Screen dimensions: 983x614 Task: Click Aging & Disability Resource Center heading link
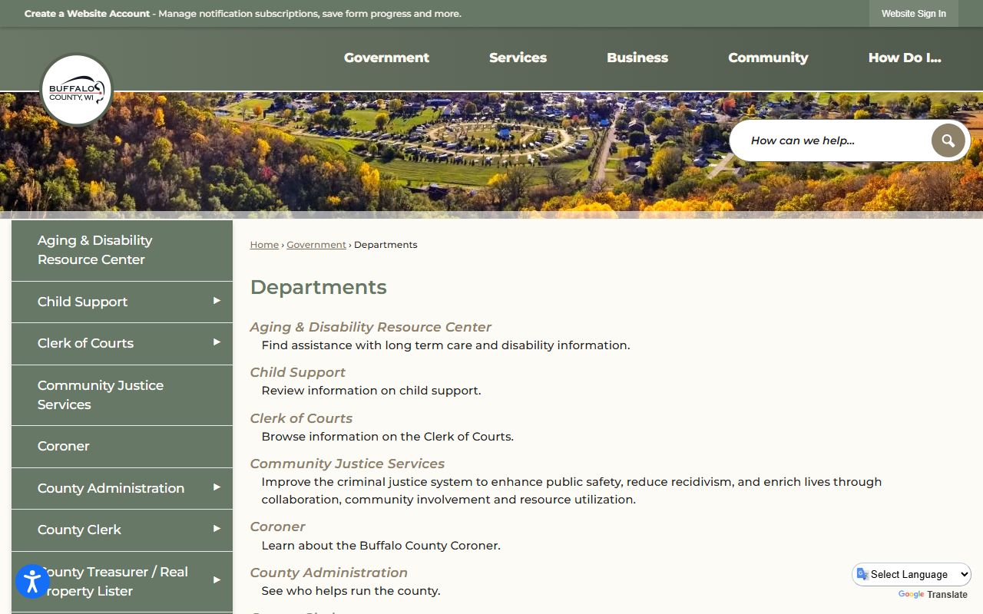click(371, 327)
